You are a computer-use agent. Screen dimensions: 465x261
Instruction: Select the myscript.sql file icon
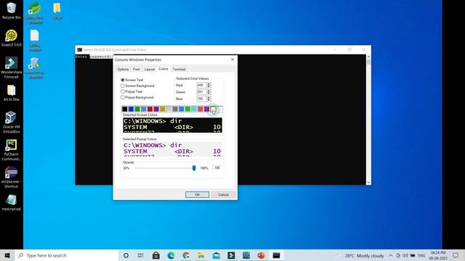click(x=12, y=202)
